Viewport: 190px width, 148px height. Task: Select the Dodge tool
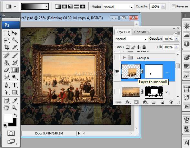(x=15, y=77)
